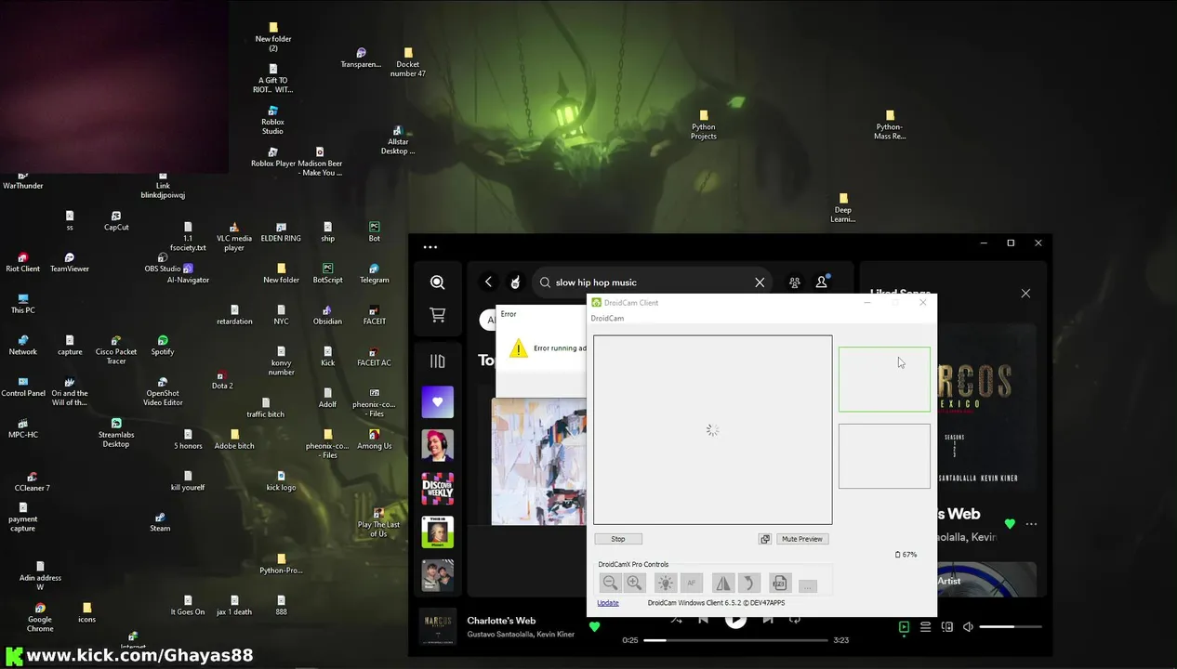Open artist Gustavo Santaolalla, Kevin Kiner link
This screenshot has width=1177, height=669.
[521, 634]
